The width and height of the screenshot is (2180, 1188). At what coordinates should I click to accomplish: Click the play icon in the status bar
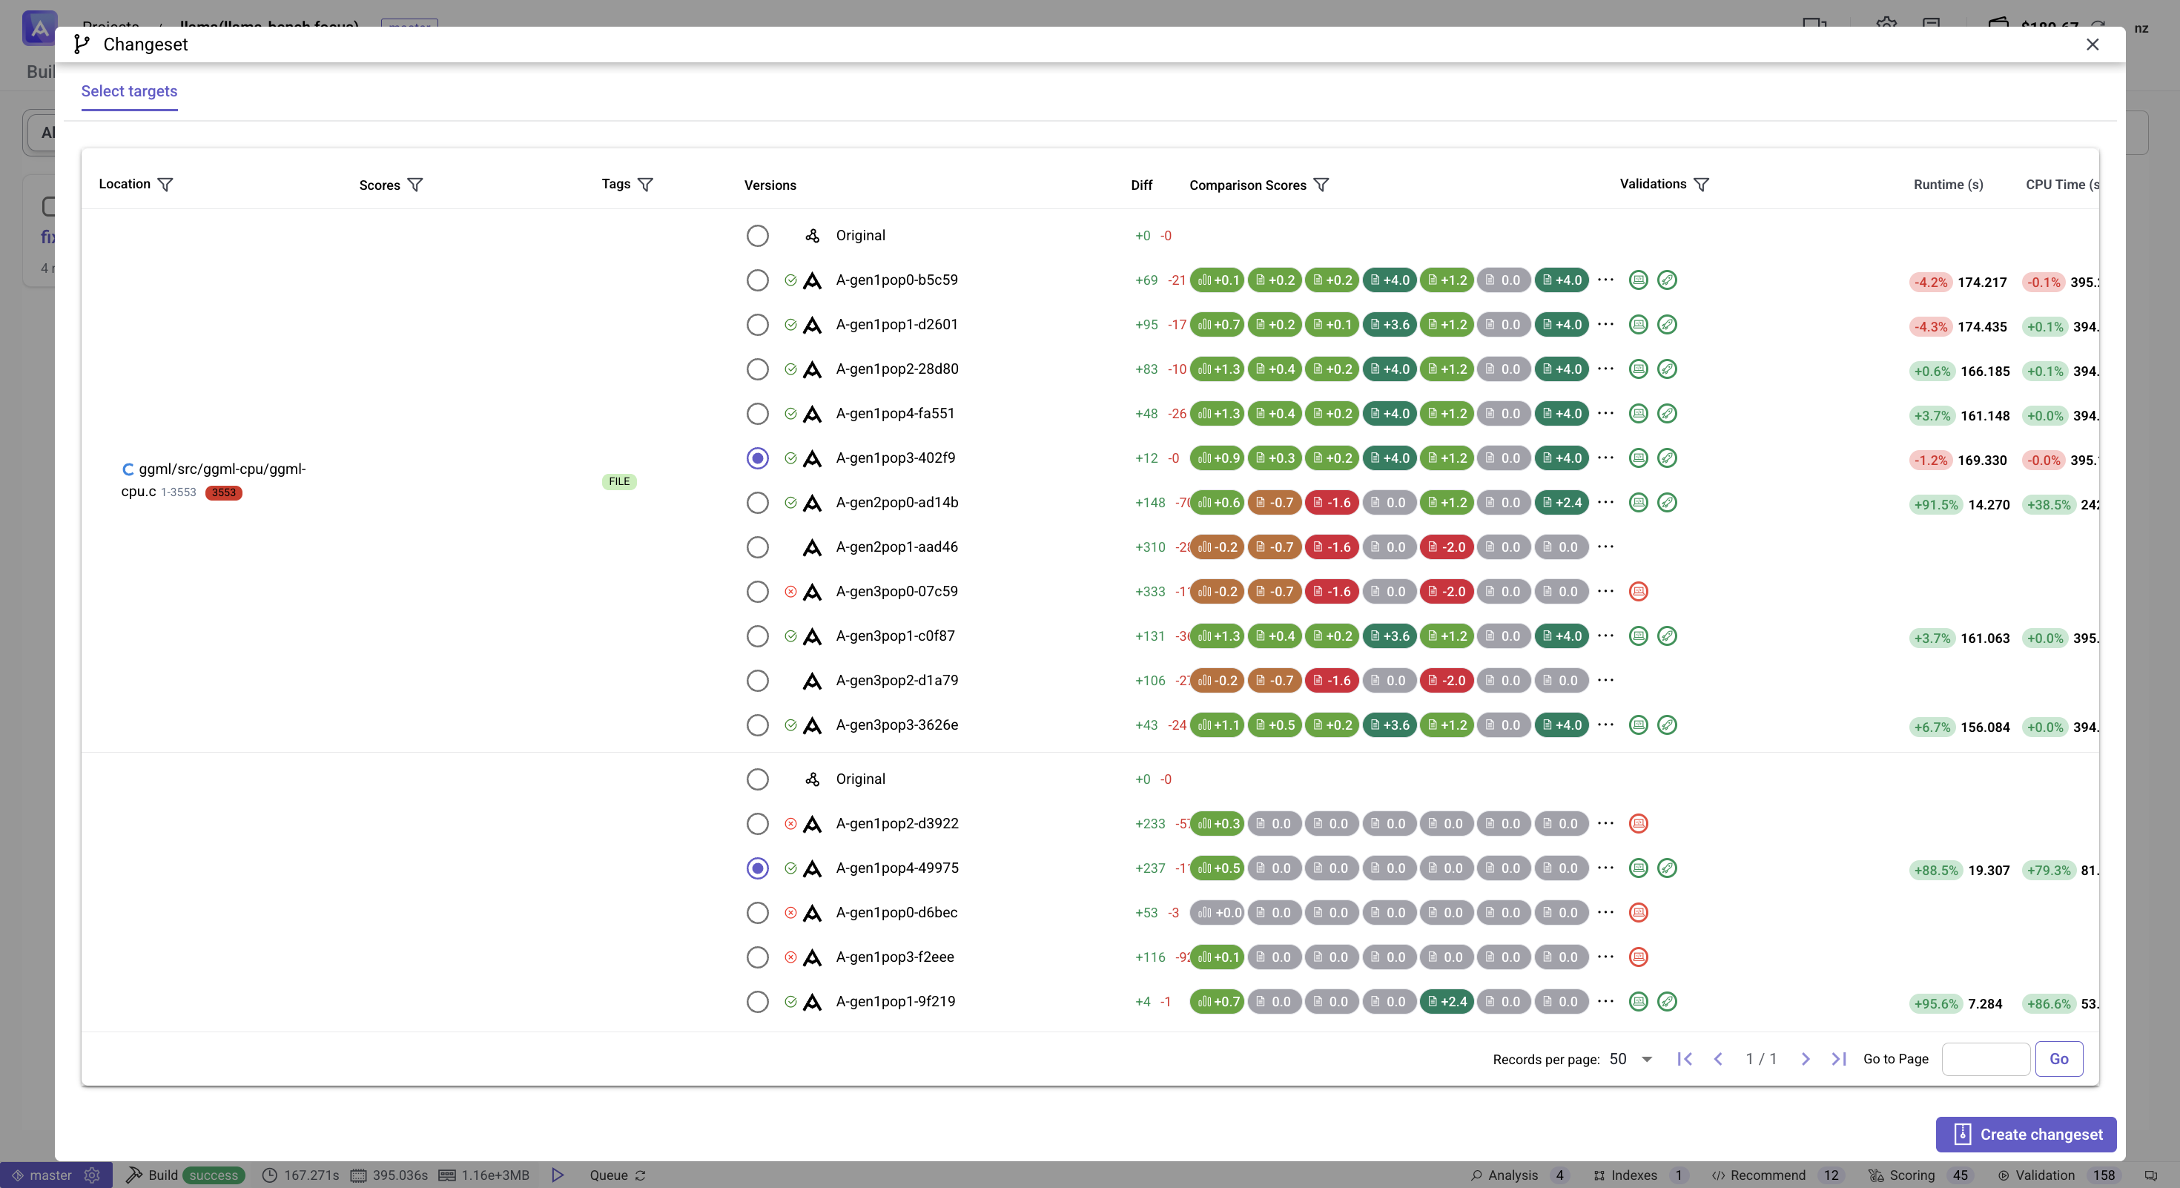pyautogui.click(x=557, y=1175)
